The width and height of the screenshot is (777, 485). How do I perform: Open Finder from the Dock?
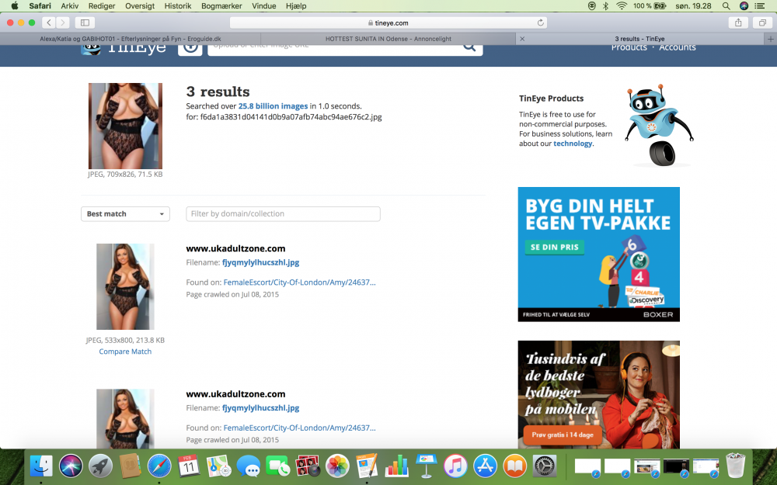(41, 466)
